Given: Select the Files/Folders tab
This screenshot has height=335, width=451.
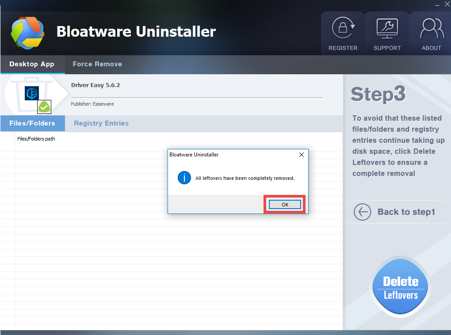Looking at the screenshot, I should click(x=33, y=123).
